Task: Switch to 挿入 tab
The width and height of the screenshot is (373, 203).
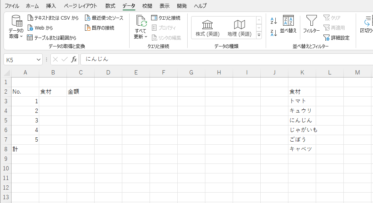Action: 51,6
